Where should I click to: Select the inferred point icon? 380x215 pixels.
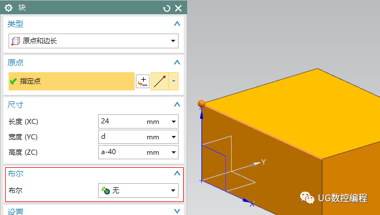click(x=160, y=81)
